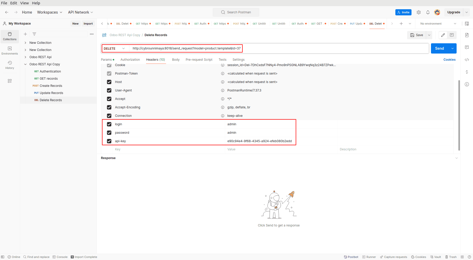Go forward with the right arrow icon
Viewport: 473px width, 260px height.
tap(16, 12)
